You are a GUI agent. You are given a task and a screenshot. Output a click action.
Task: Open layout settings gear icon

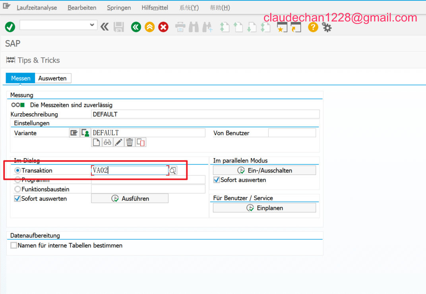point(327,27)
